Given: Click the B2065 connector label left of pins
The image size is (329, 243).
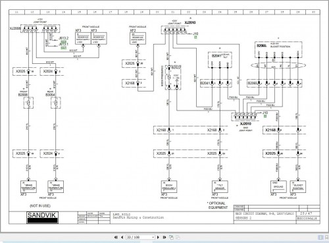Looking at the screenshot, I should (253, 83).
